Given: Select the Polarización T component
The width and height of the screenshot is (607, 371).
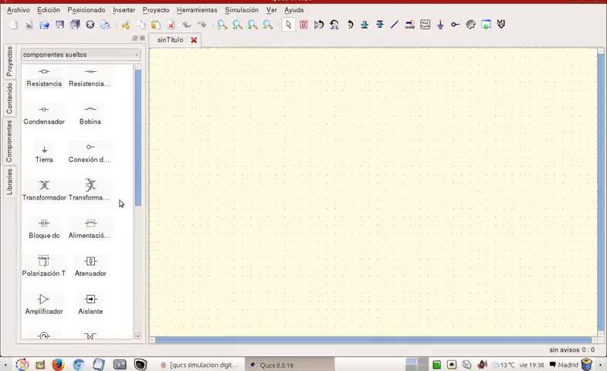Looking at the screenshot, I should [44, 267].
